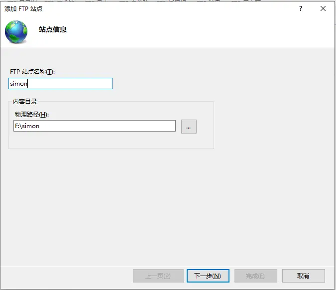Open help with the question mark icon

point(301,8)
